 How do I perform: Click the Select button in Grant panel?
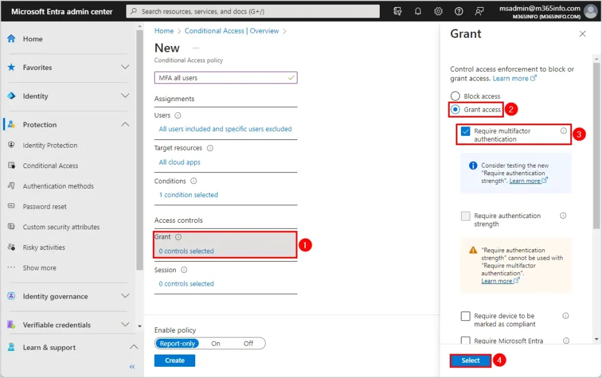[x=470, y=360]
